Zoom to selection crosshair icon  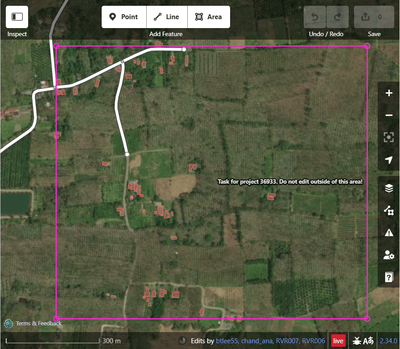pyautogui.click(x=389, y=137)
